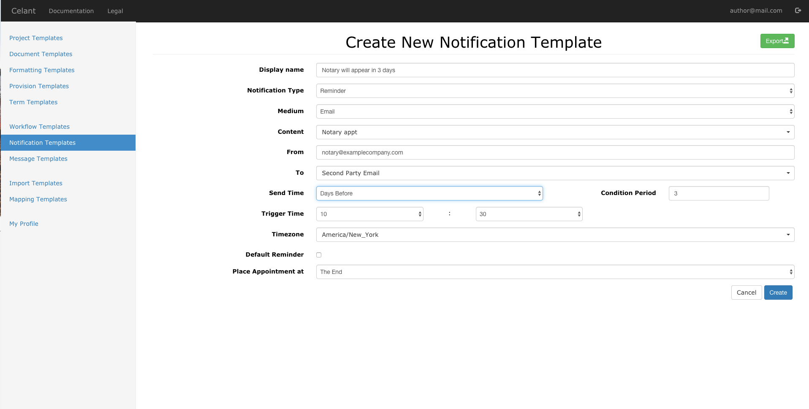Screen dimensions: 809x409
Task: Expand the Timezone dropdown
Action: [555, 235]
